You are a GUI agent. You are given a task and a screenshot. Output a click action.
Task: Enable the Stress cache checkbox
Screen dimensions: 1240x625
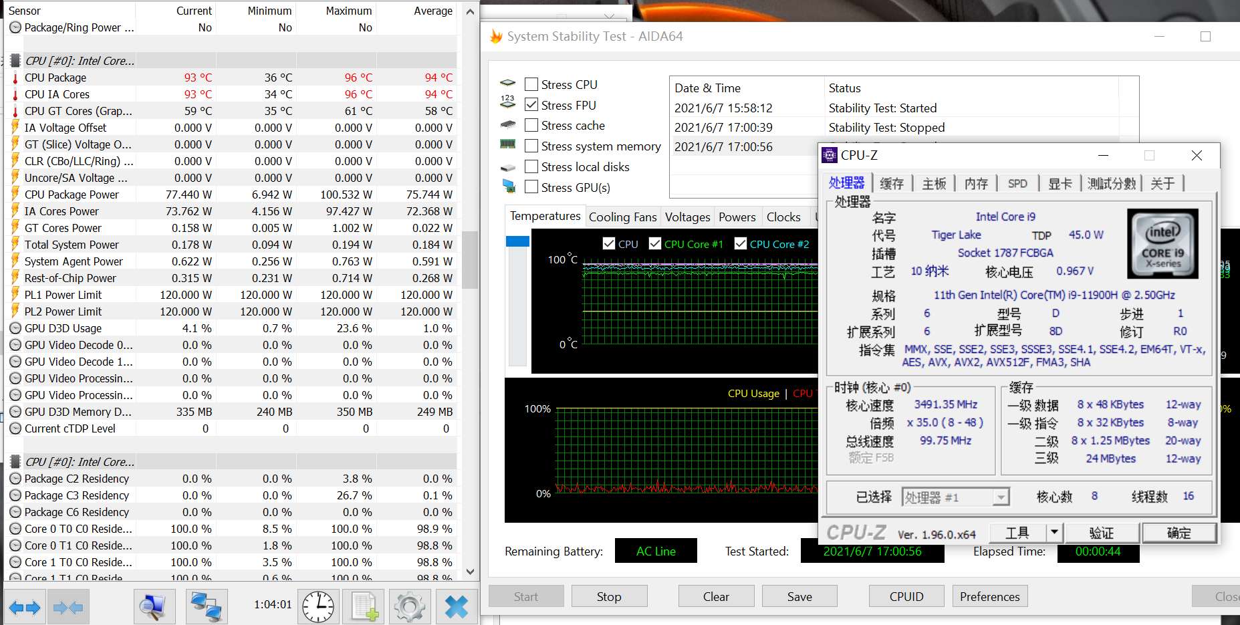(531, 126)
